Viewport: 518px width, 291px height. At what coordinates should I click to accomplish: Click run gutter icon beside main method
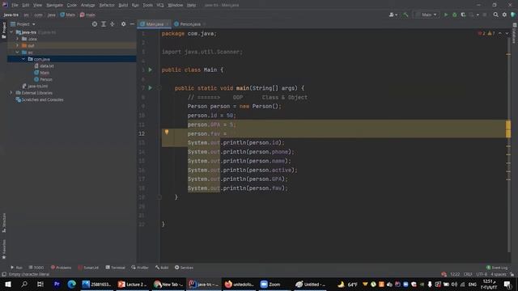point(151,88)
